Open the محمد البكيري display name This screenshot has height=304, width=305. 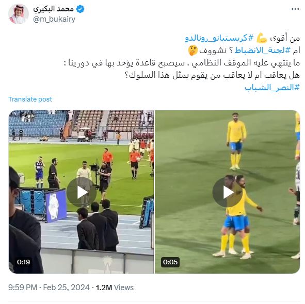click(54, 9)
